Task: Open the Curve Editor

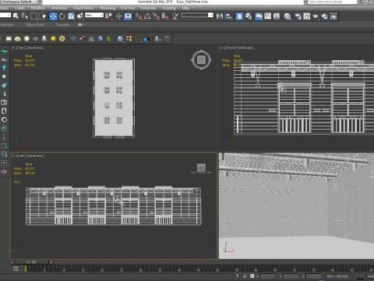Action: [267, 16]
